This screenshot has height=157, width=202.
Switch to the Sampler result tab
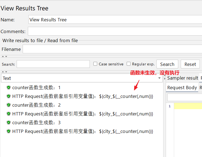click(182, 78)
